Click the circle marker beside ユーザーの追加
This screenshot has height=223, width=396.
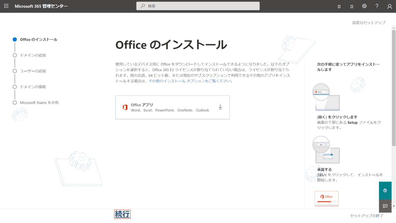pyautogui.click(x=15, y=71)
